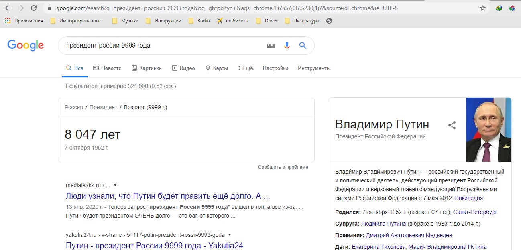The image size is (521, 250).
Task: Click the globe bookmark icon
Action: pos(329,21)
